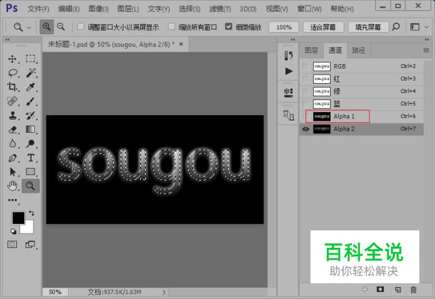435x299 pixels.
Task: Toggle Quick Mask mode
Action: pyautogui.click(x=12, y=244)
